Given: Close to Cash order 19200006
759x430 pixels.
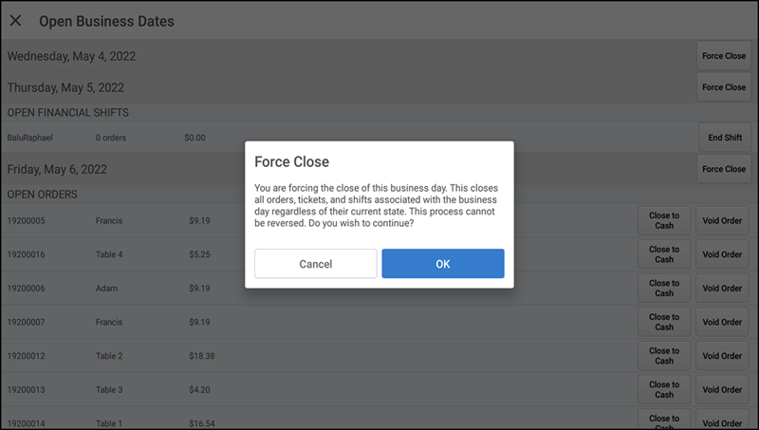Looking at the screenshot, I should click(x=664, y=289).
